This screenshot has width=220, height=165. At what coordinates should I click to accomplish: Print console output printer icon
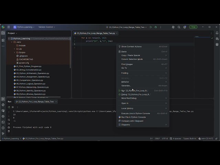pos(9,128)
